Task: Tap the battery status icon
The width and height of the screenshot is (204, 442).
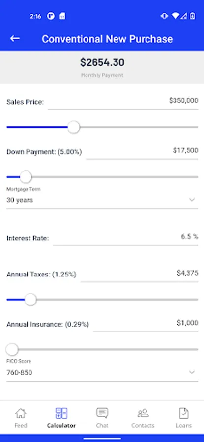Action: pyautogui.click(x=192, y=16)
